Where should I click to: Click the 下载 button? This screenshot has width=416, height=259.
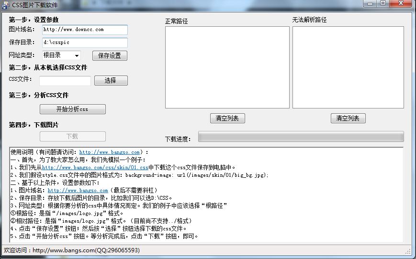[73, 136]
